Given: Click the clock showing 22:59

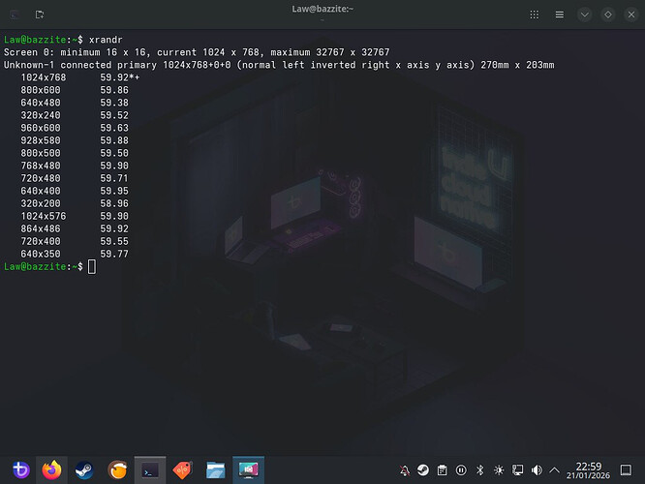Looking at the screenshot, I should [x=588, y=469].
